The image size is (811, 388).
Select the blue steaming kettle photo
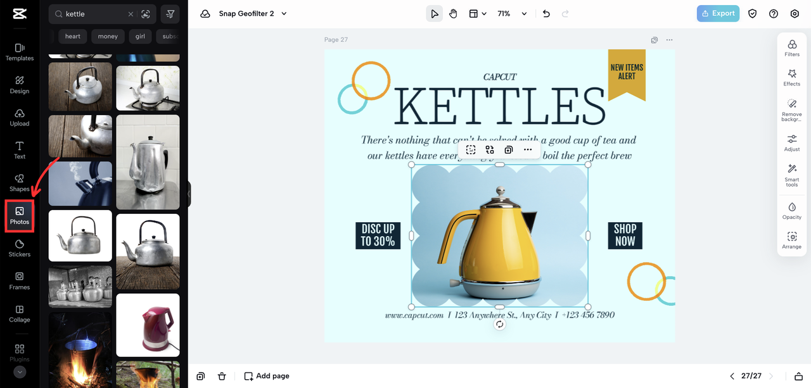80,184
